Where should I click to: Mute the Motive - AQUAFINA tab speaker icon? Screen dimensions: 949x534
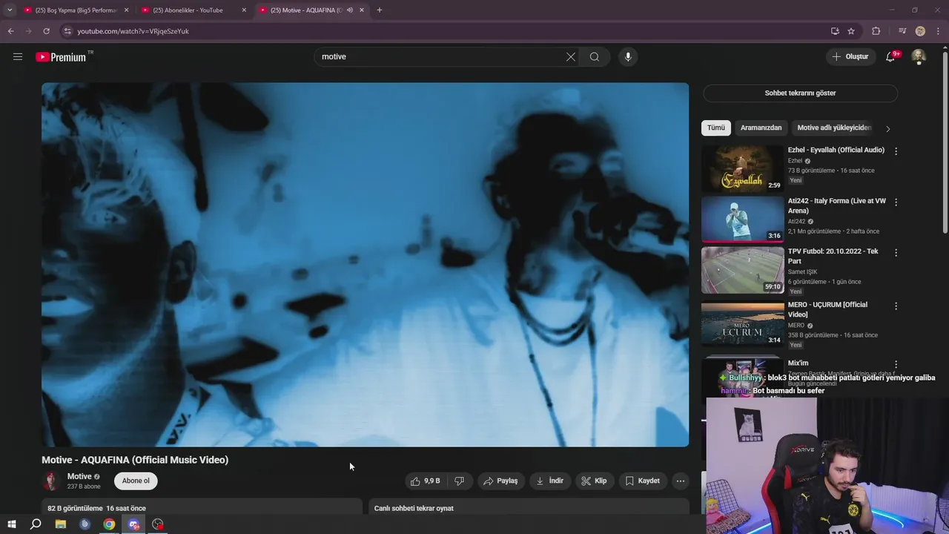click(350, 10)
